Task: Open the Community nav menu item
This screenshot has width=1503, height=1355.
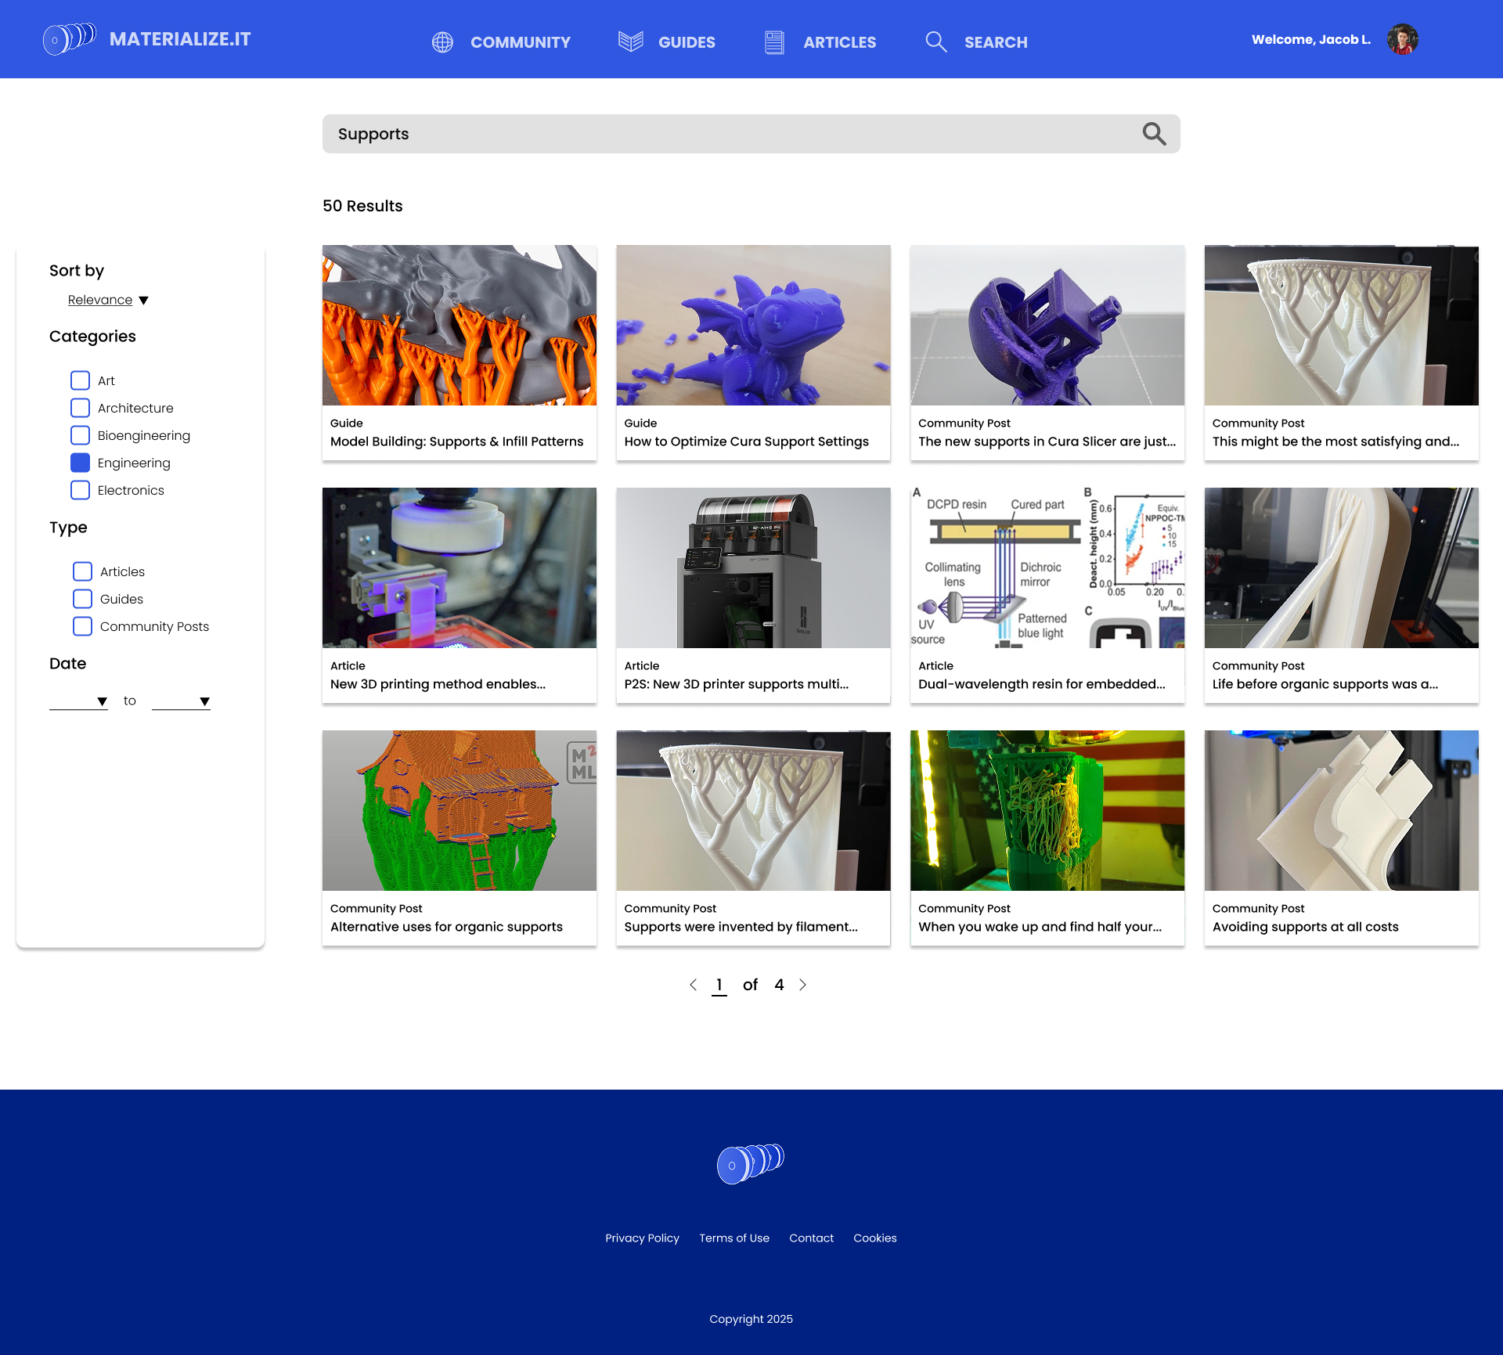Action: tap(520, 42)
